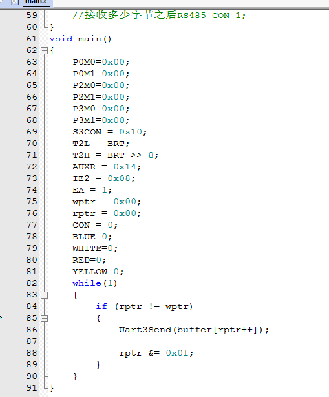Click the 'T2L = BRT;' line

(101, 144)
